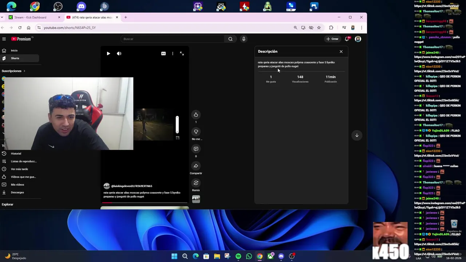The width and height of the screenshot is (466, 262).
Task: Bookmark this page with star
Action: [319, 28]
